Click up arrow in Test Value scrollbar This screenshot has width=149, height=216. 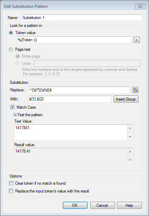(130, 128)
